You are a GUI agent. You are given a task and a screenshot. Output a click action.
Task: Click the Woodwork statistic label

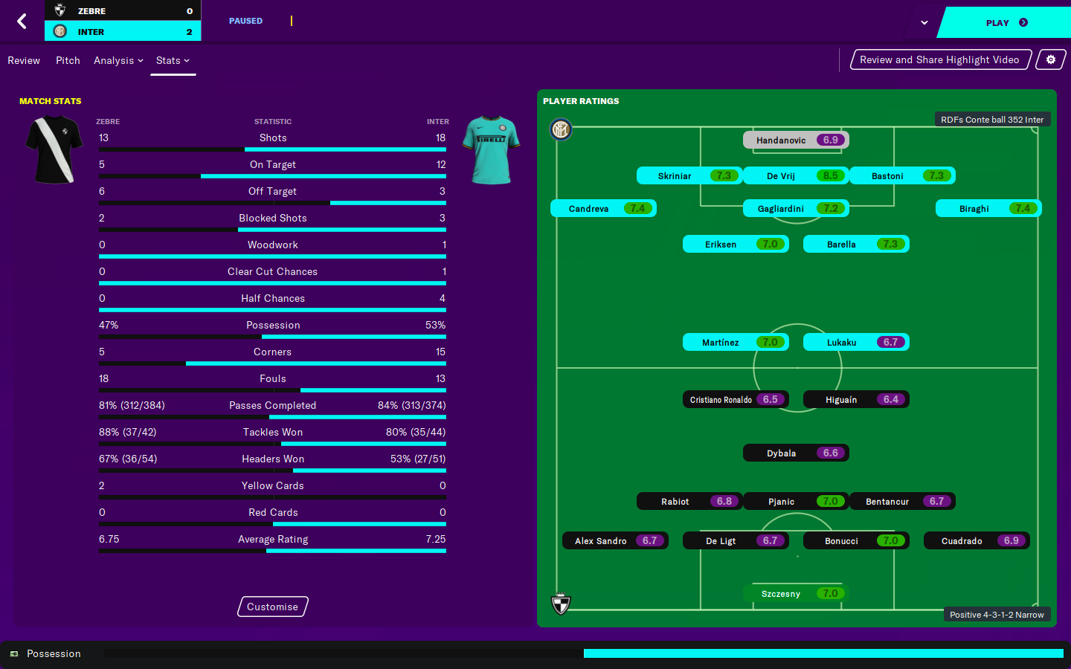coord(272,245)
